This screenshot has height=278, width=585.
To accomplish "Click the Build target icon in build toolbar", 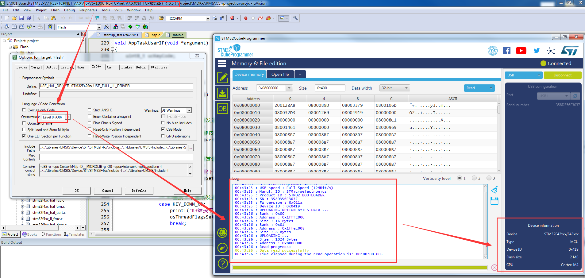I will (x=14, y=27).
